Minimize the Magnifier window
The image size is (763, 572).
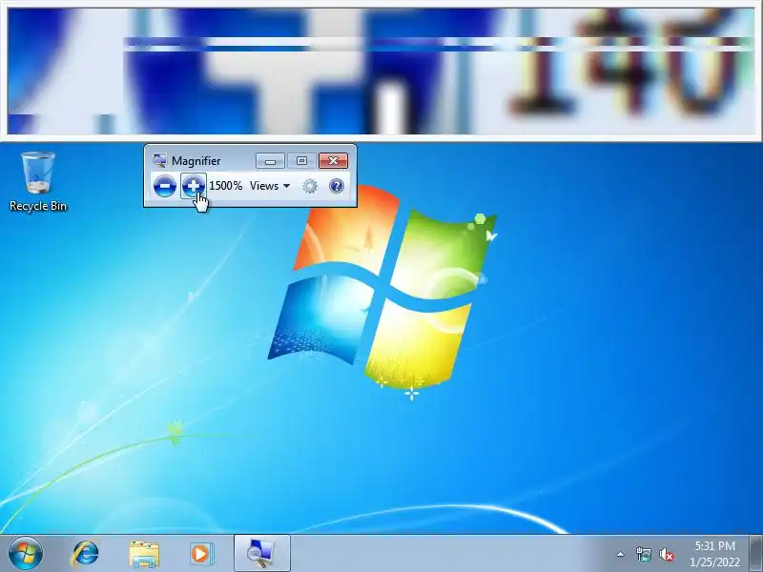[x=270, y=161]
